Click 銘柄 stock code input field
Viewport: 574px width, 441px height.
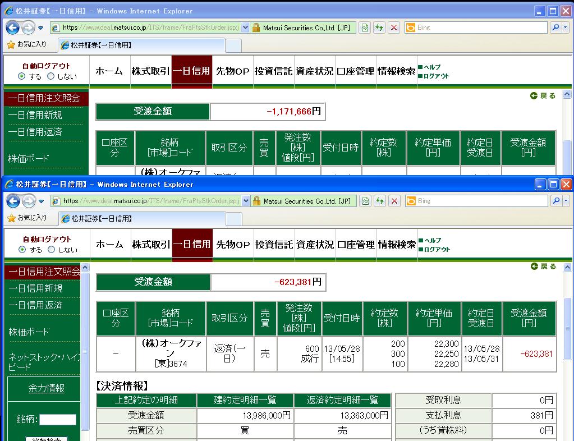click(57, 420)
